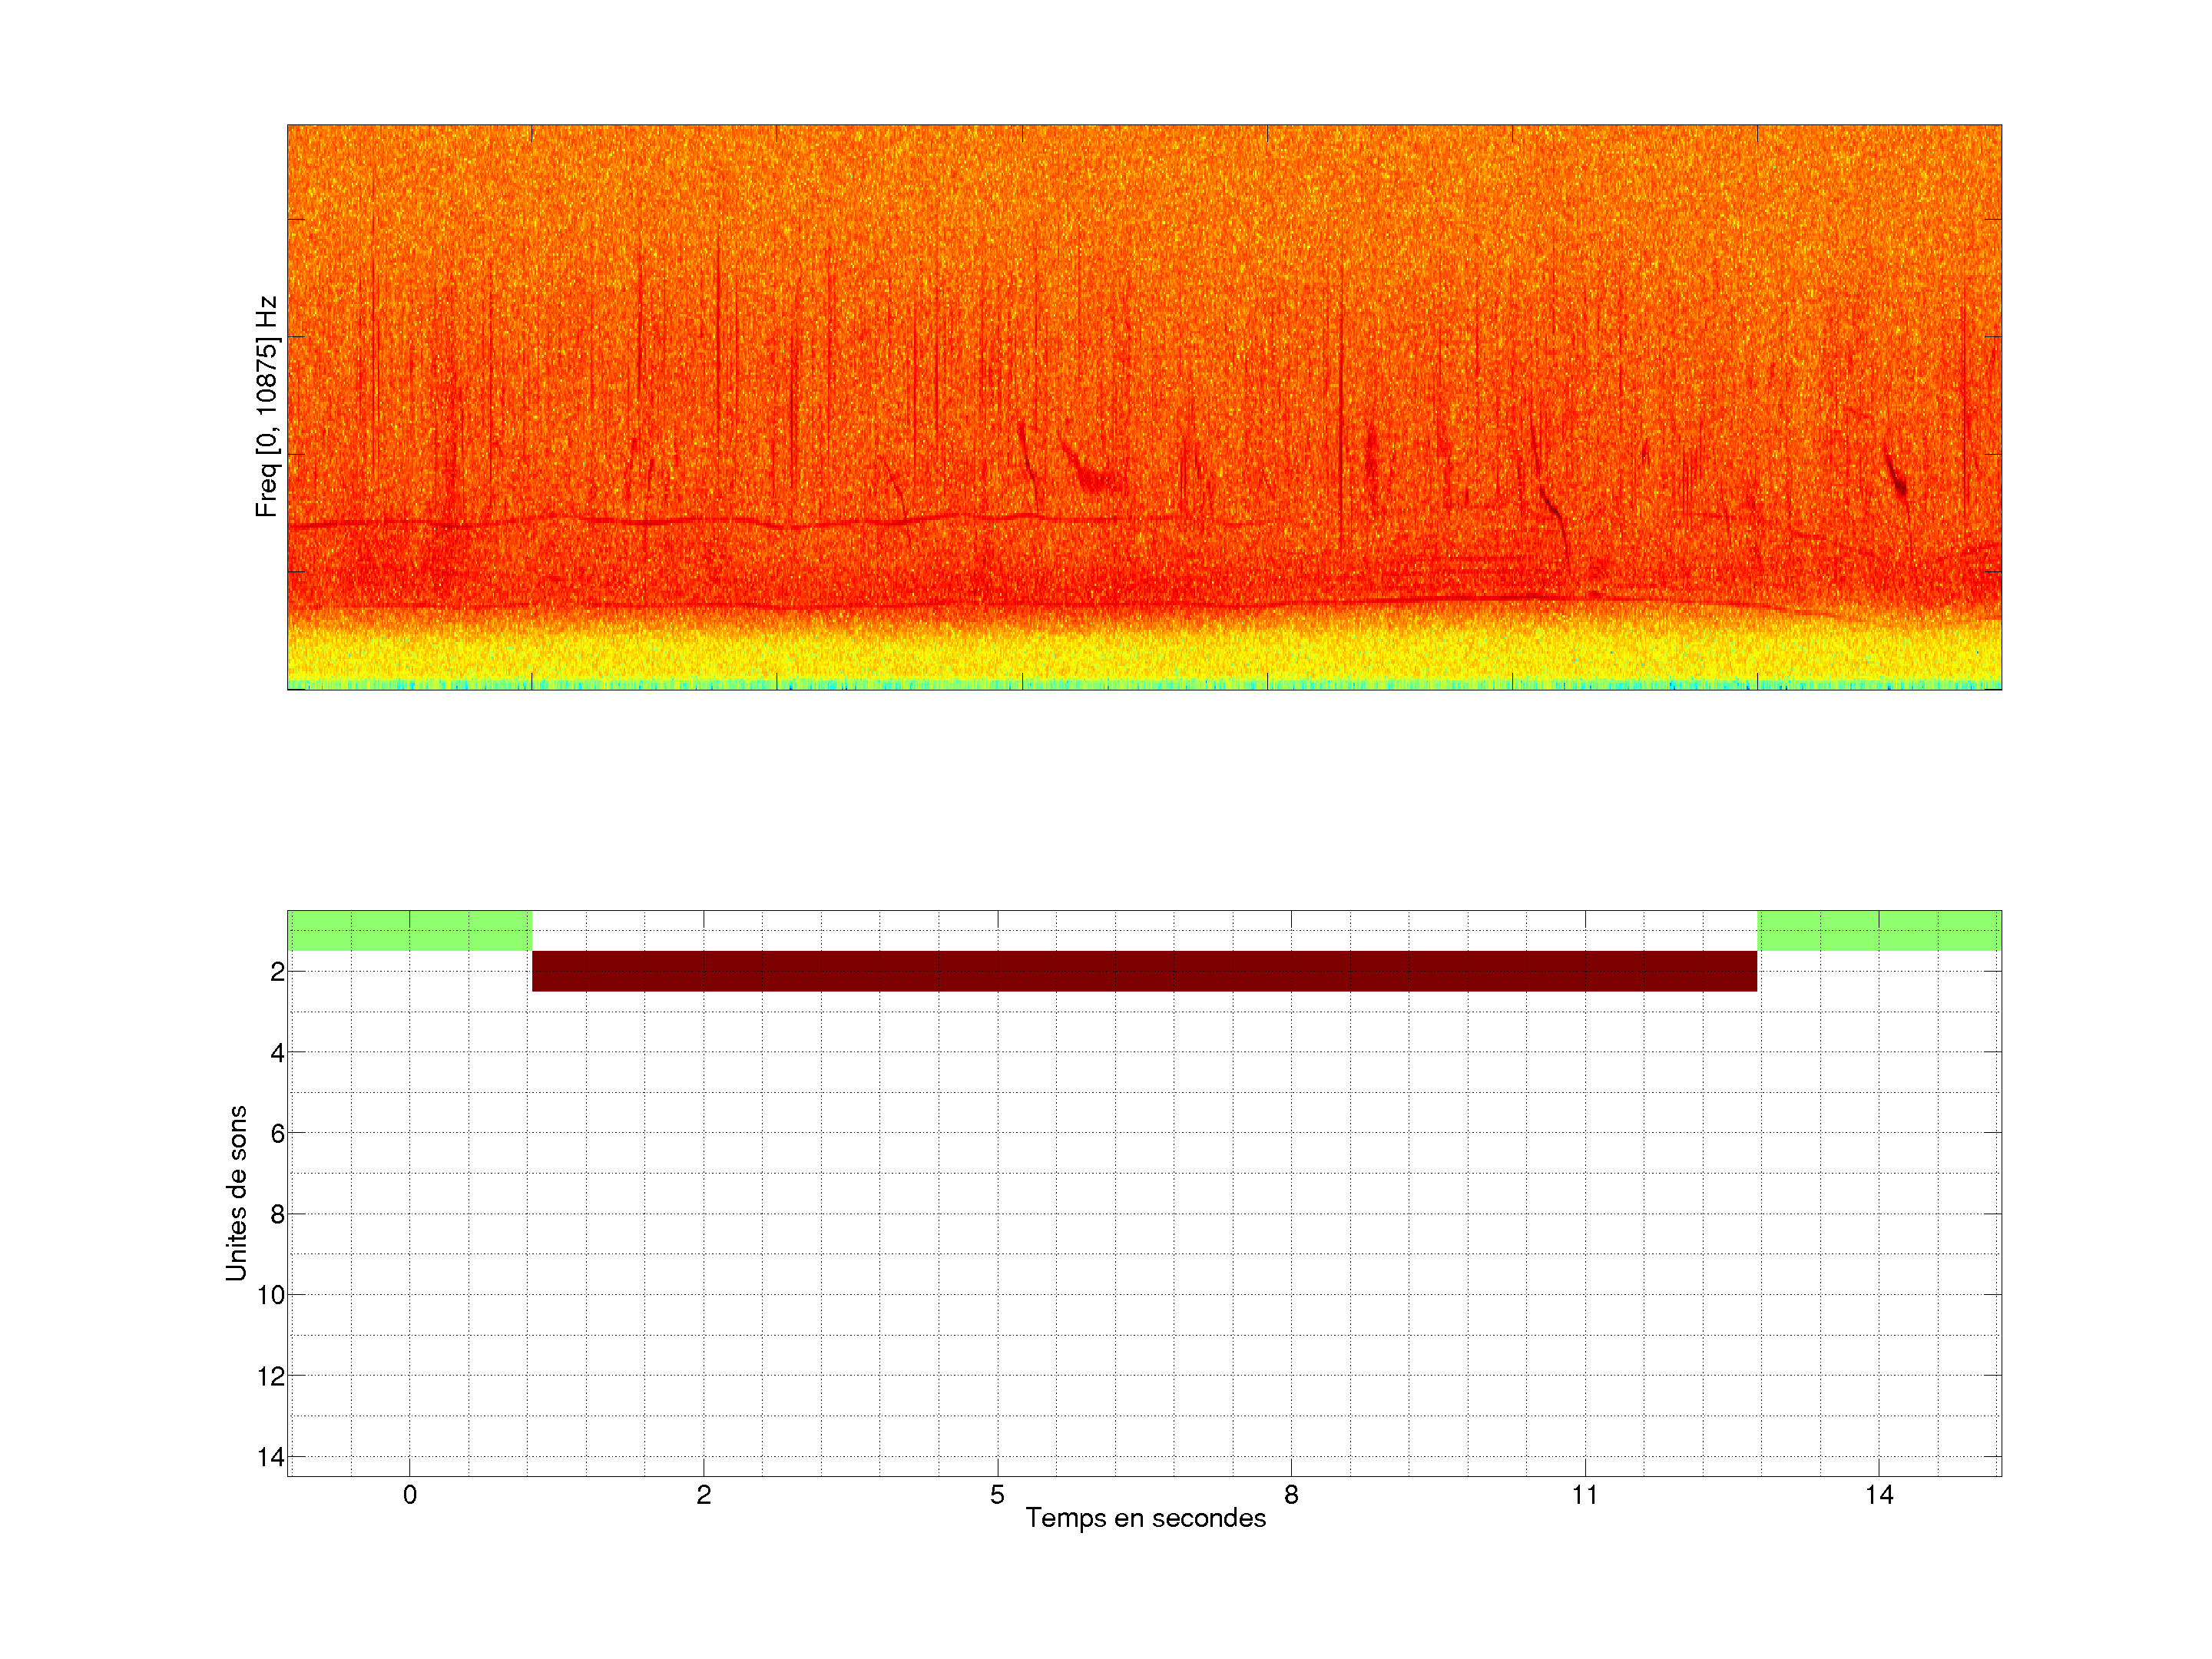Screen dimensions: 2212x1659
Task: Click y-axis tick label 4
Action: pyautogui.click(x=277, y=1052)
